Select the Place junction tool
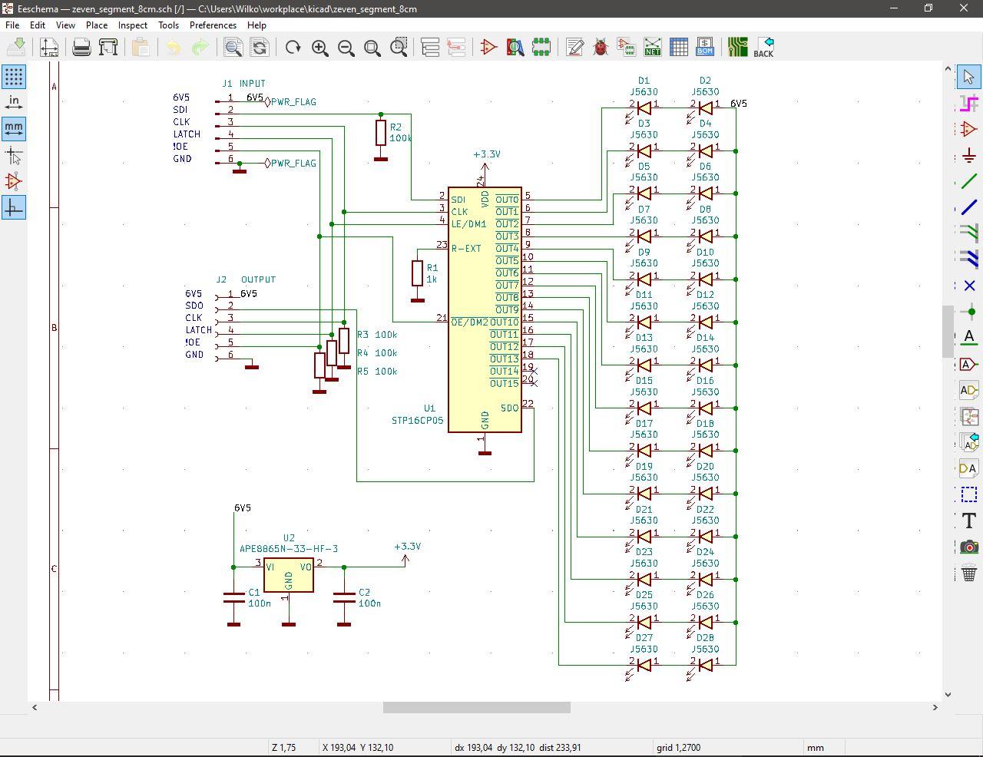The height and width of the screenshot is (757, 983). [x=968, y=312]
